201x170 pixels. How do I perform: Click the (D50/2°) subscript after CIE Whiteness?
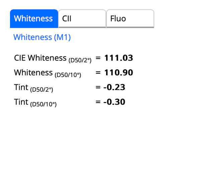click(80, 60)
